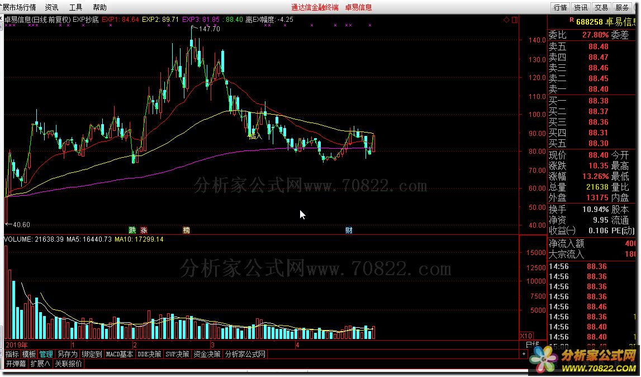Click the diamond icon above the chart
This screenshot has height=377, width=641.
point(506,20)
